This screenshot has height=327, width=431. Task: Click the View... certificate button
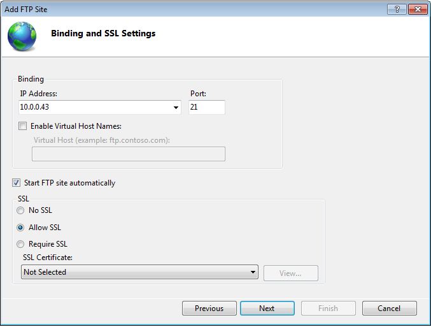(x=291, y=273)
